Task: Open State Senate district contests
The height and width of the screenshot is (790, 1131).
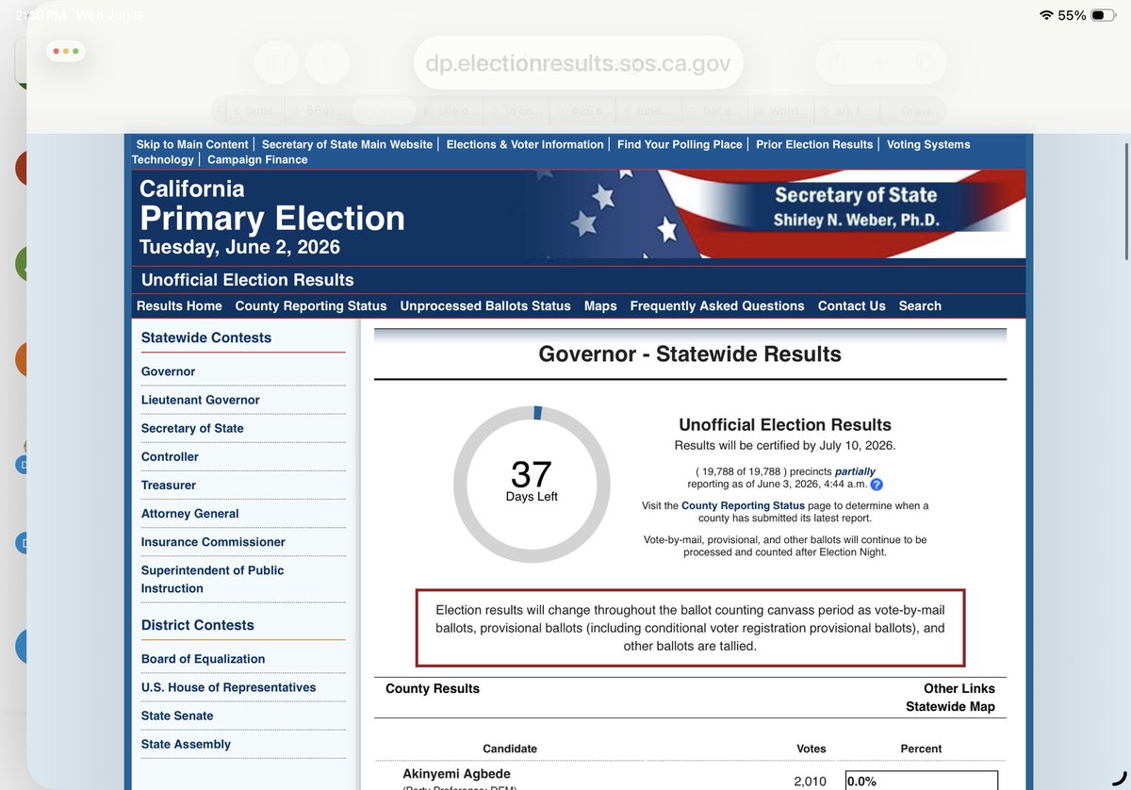Action: pyautogui.click(x=177, y=716)
